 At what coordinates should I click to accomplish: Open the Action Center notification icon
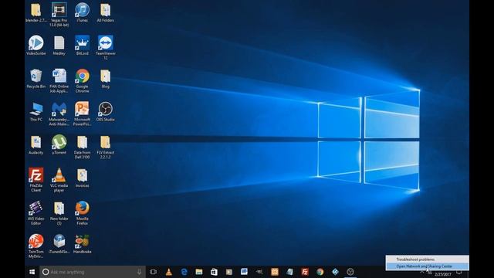(459, 272)
